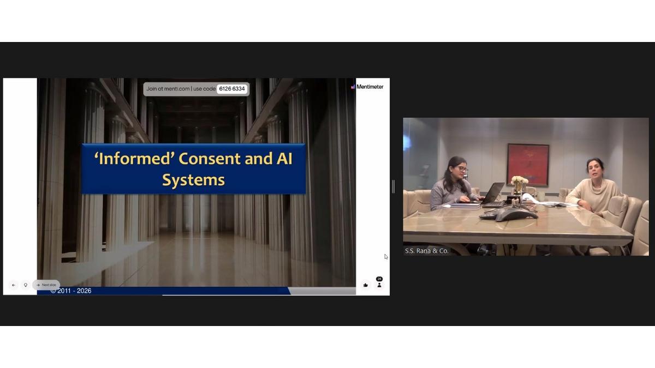655x368 pixels.
Task: Click the vertical divider handle between panels
Action: point(393,186)
